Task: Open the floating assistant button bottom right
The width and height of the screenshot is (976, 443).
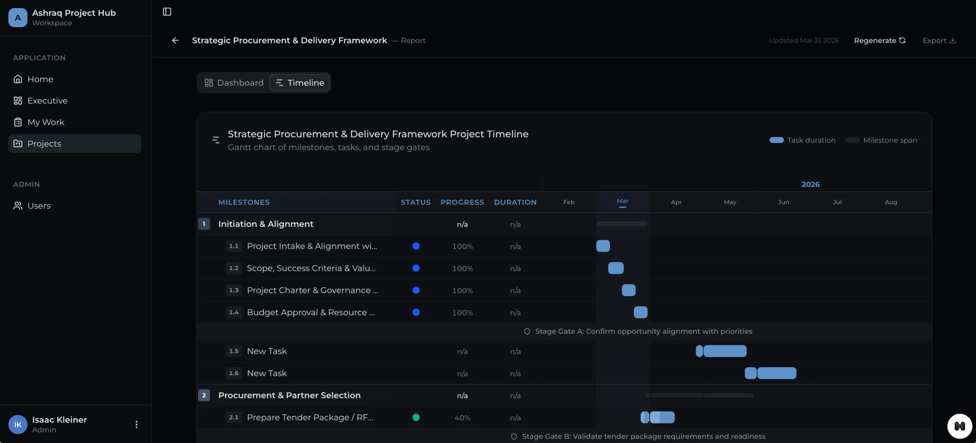Action: coord(959,426)
